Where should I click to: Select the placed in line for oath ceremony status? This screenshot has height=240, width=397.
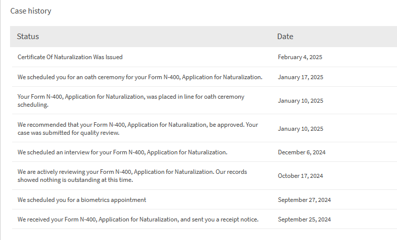pyautogui.click(x=131, y=100)
